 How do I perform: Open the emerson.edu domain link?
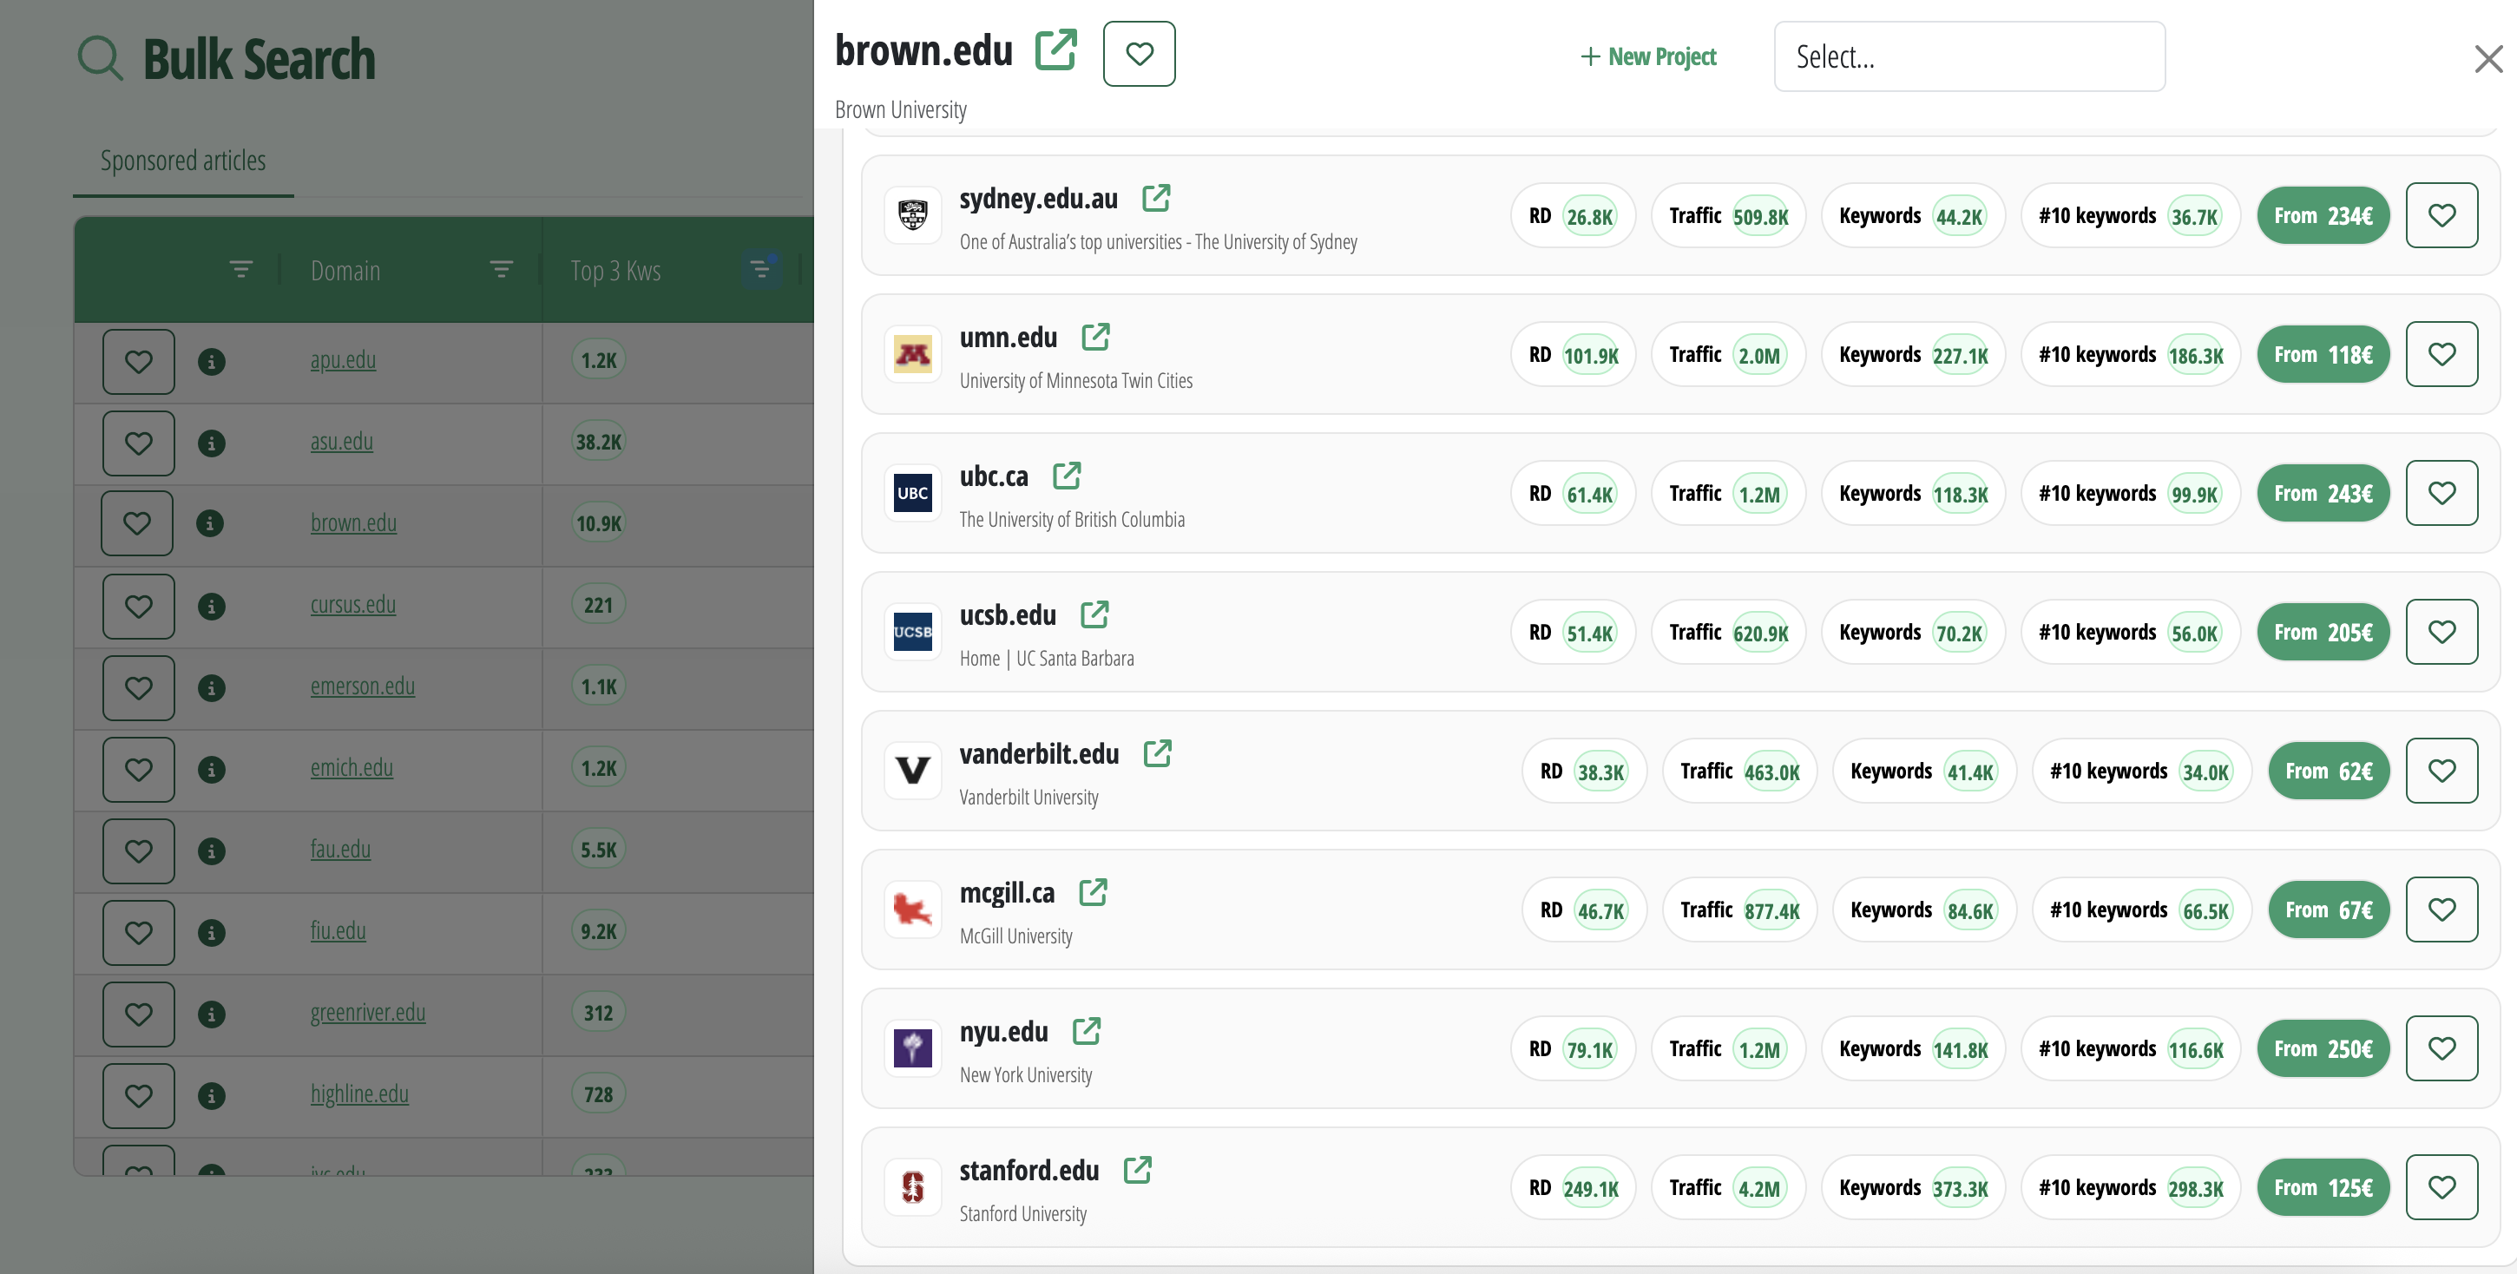tap(363, 686)
